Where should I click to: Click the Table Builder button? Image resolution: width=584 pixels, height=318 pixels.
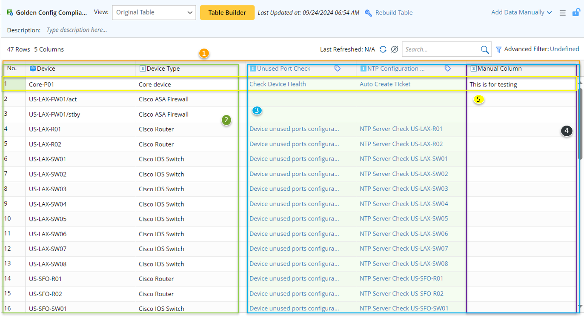click(x=227, y=12)
